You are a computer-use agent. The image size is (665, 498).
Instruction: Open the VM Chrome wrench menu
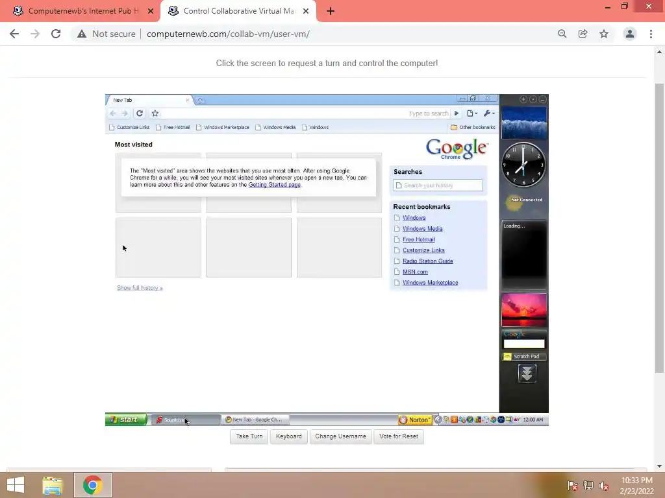point(489,113)
